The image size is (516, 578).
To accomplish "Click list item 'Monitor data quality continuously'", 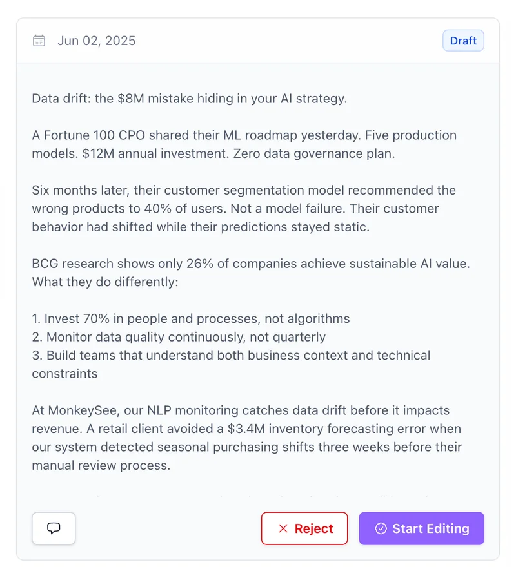I will (x=179, y=337).
